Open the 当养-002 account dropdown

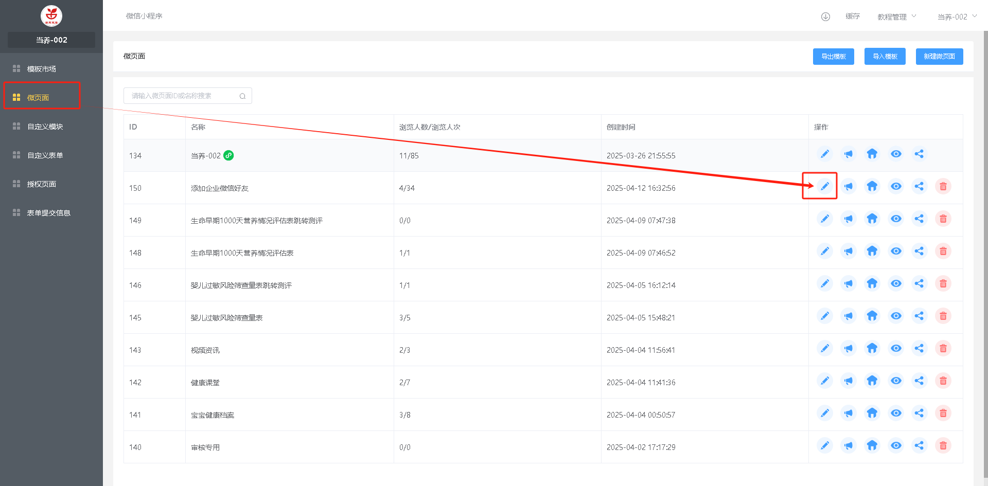(956, 16)
